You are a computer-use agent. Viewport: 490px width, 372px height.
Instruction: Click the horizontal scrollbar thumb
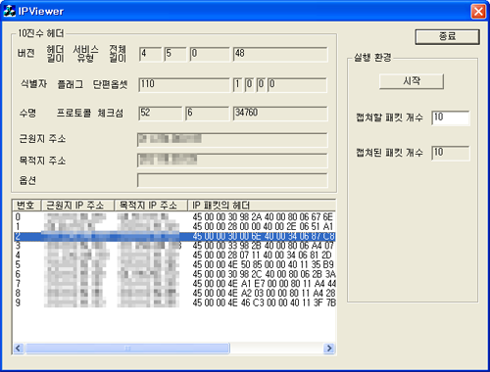tap(127, 349)
